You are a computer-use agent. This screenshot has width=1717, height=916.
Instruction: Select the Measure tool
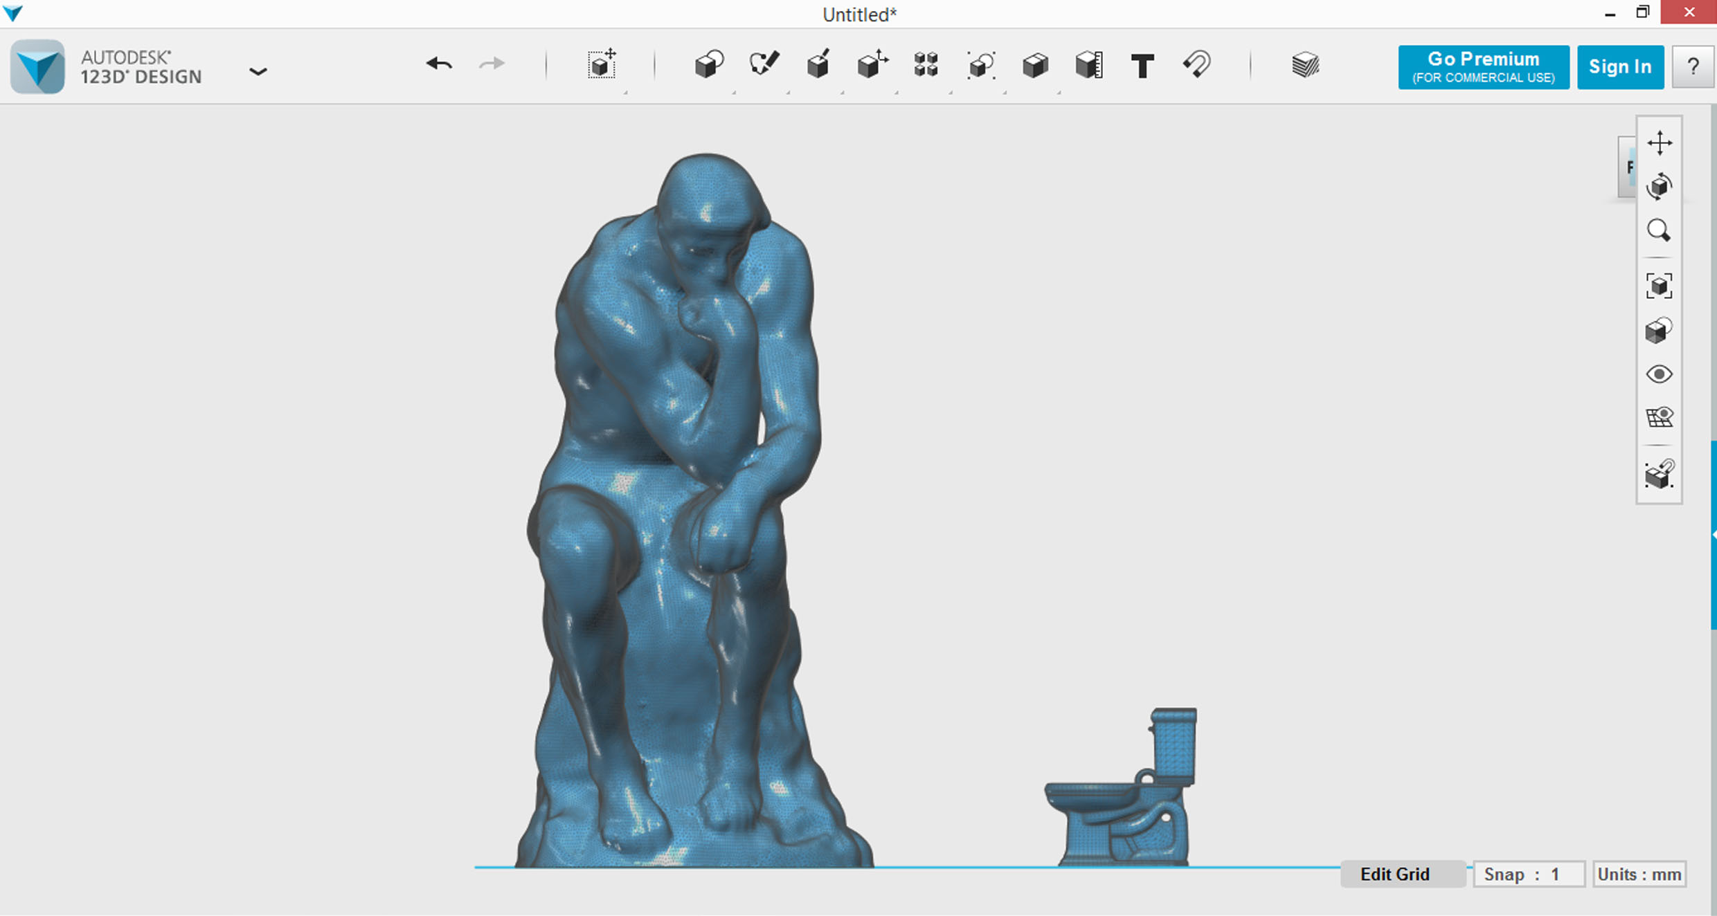click(x=1089, y=65)
